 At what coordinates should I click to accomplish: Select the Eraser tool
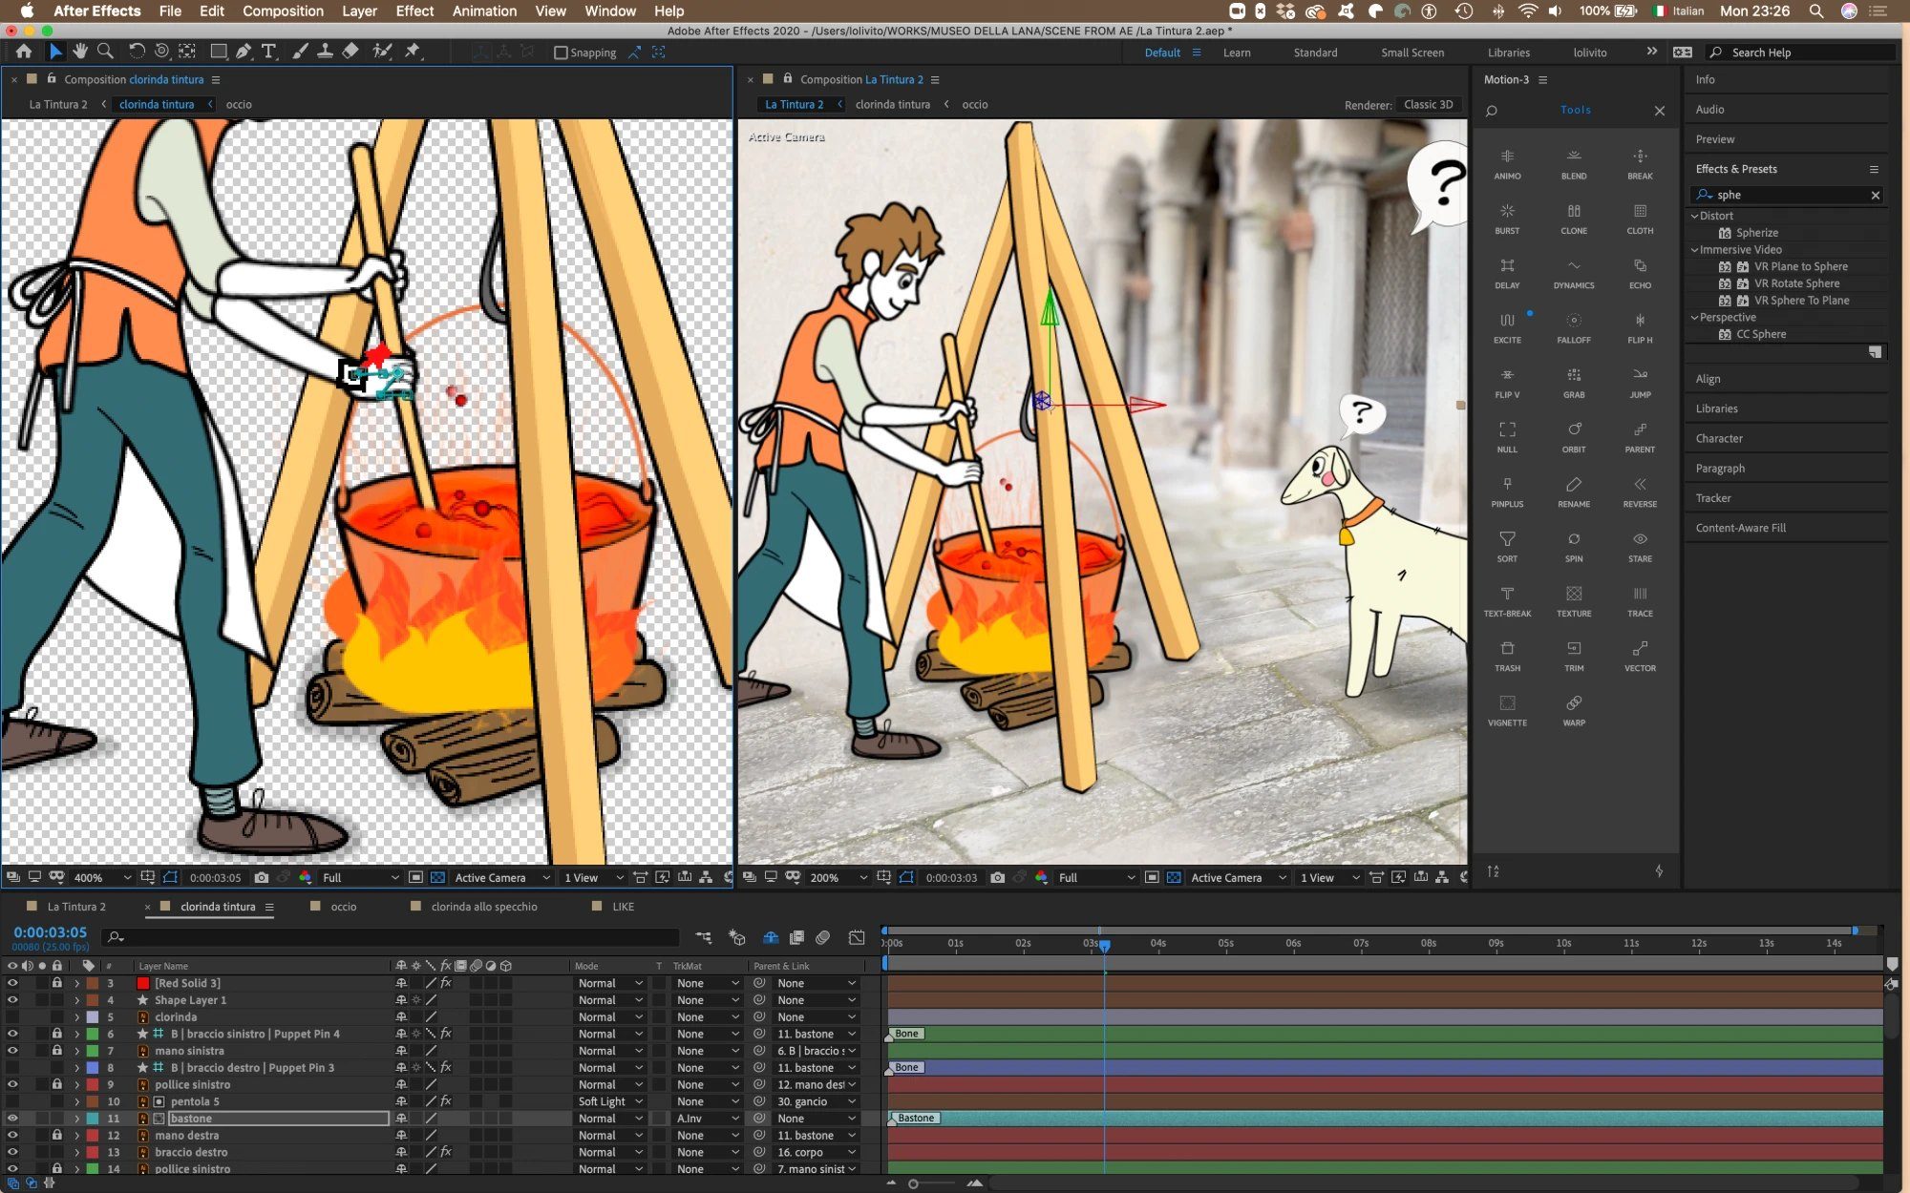tap(350, 52)
